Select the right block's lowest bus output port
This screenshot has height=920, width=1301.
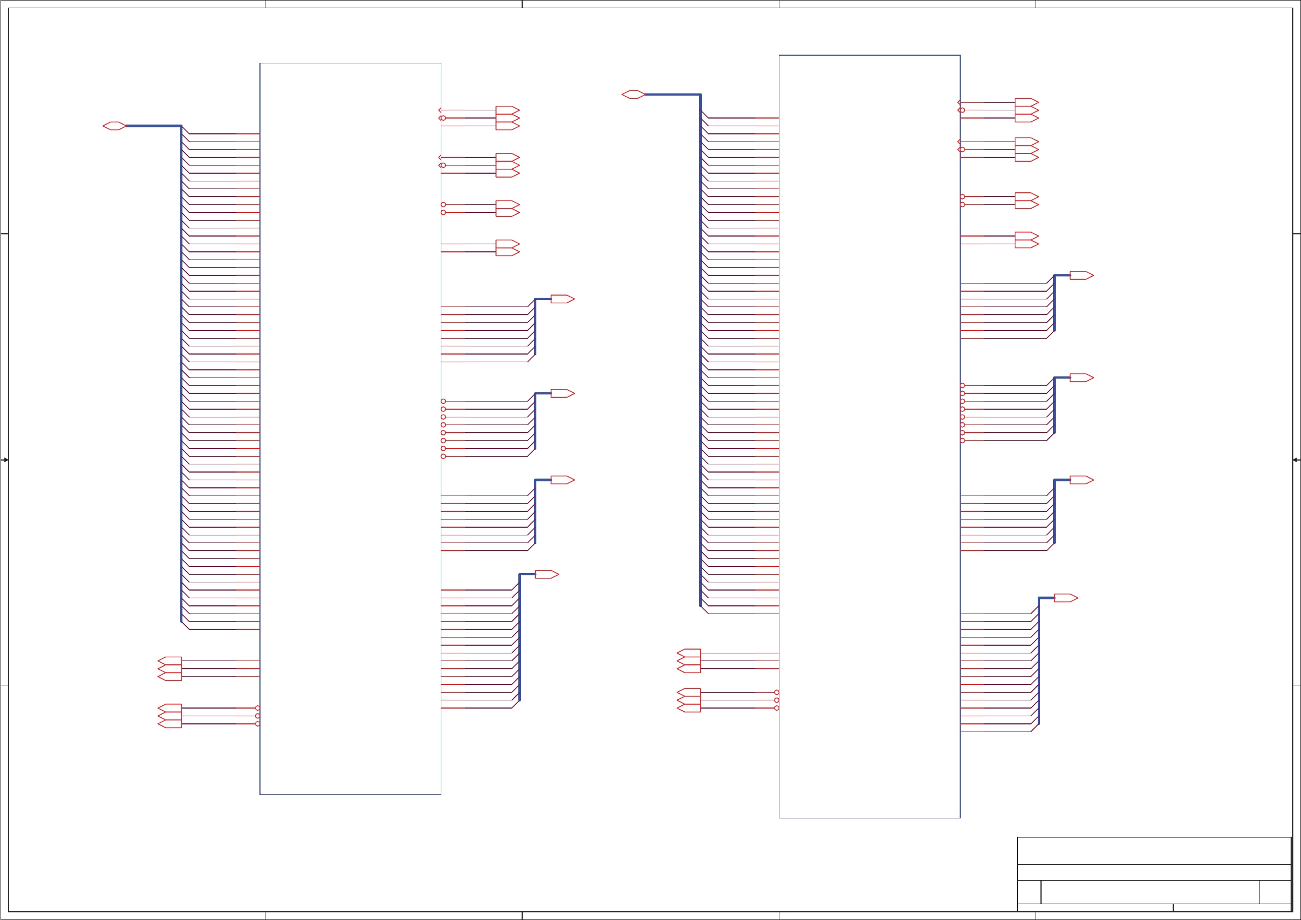point(1065,598)
